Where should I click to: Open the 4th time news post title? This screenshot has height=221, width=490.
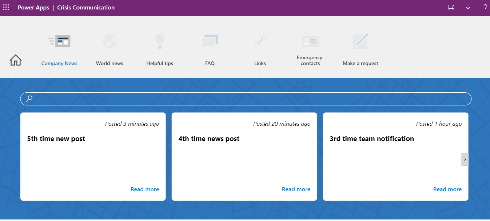(x=209, y=139)
